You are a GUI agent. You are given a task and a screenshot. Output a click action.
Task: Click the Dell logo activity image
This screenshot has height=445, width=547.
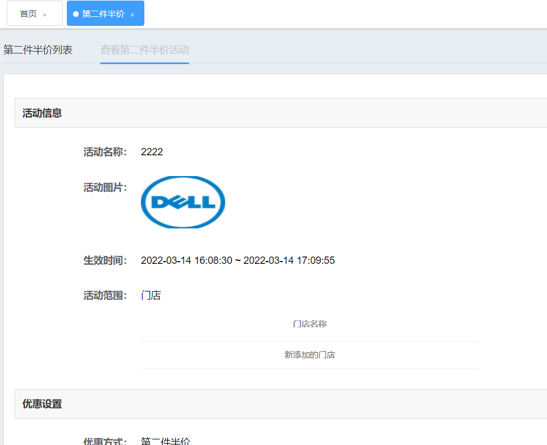[183, 202]
